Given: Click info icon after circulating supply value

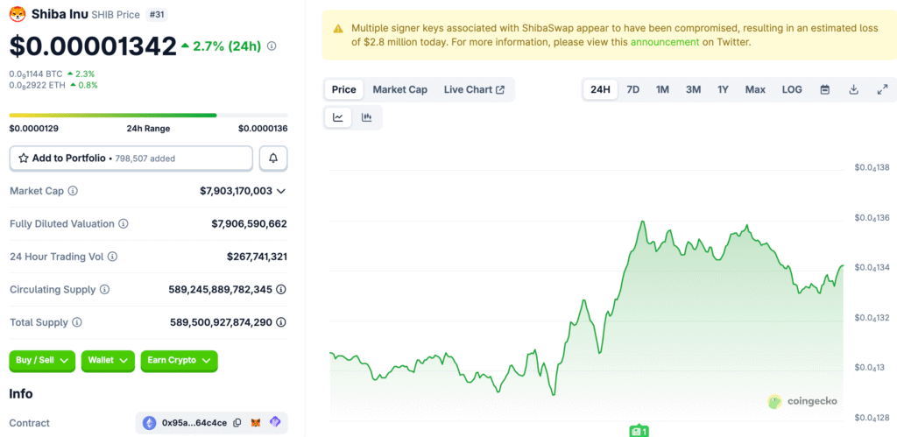Looking at the screenshot, I should point(281,289).
